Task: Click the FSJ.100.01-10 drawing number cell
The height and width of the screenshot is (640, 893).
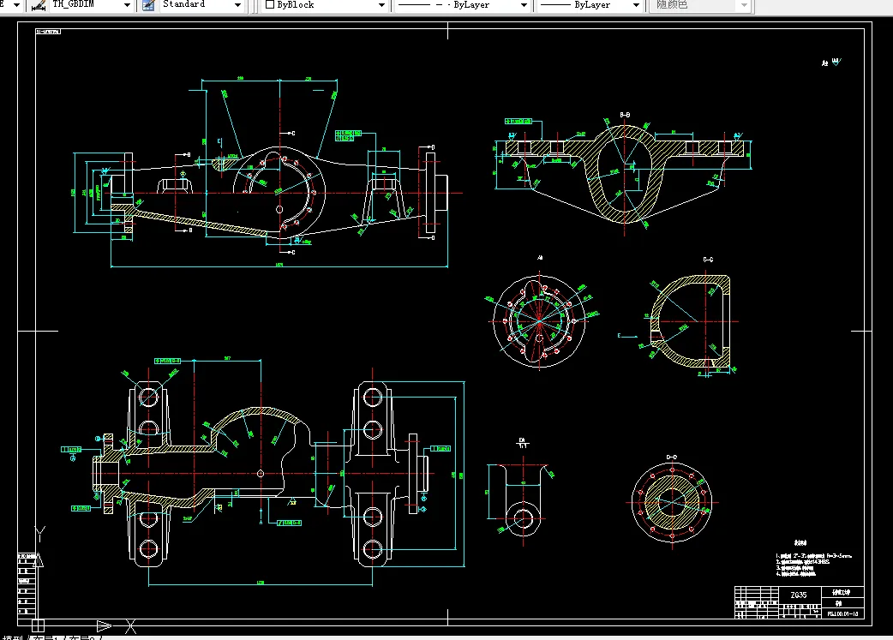Action: pos(842,614)
